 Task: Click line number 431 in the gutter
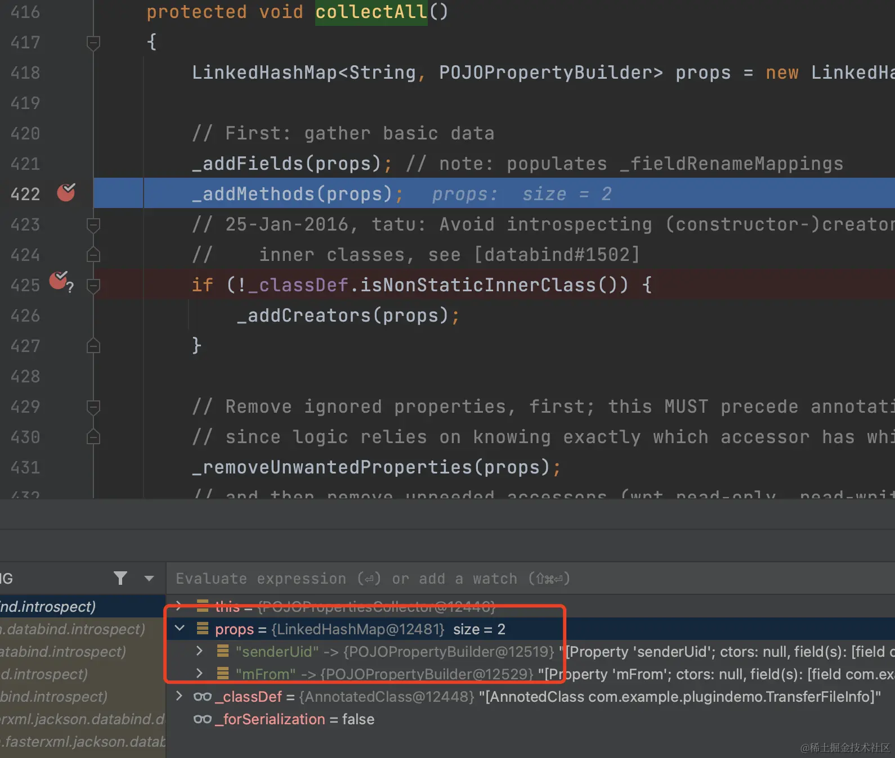click(x=25, y=467)
